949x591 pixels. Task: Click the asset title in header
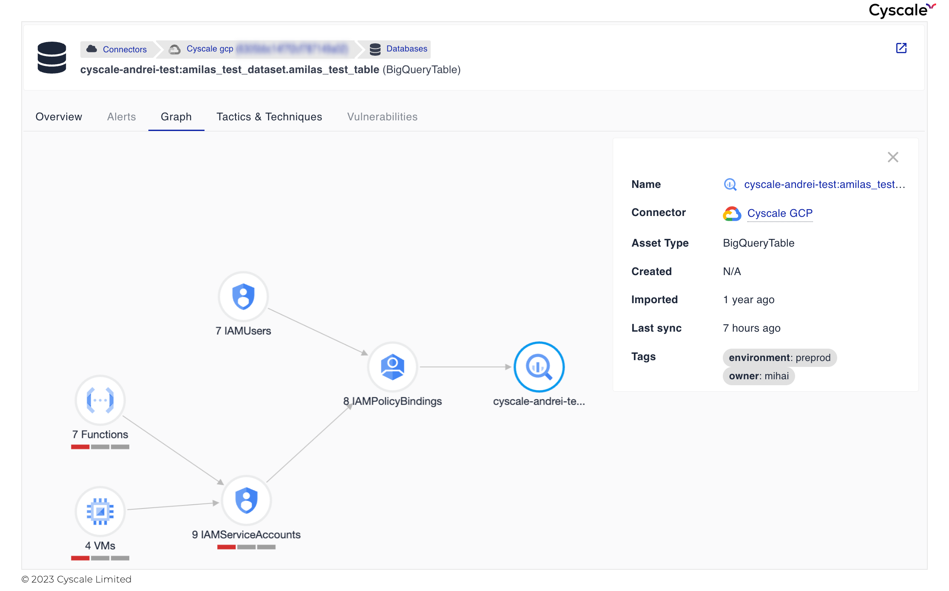pos(270,70)
